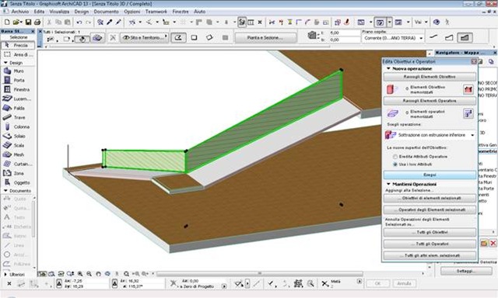Toggle the rectangle geometry method icon
Screen dimensions: 498x298
click(194, 38)
